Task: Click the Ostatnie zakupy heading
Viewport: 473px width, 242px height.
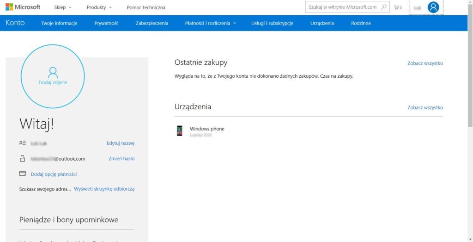Action: 201,62
